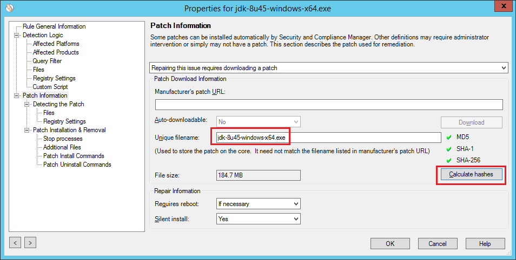Click the SHA-1 green checkmark icon
516x260 pixels.
coord(448,149)
